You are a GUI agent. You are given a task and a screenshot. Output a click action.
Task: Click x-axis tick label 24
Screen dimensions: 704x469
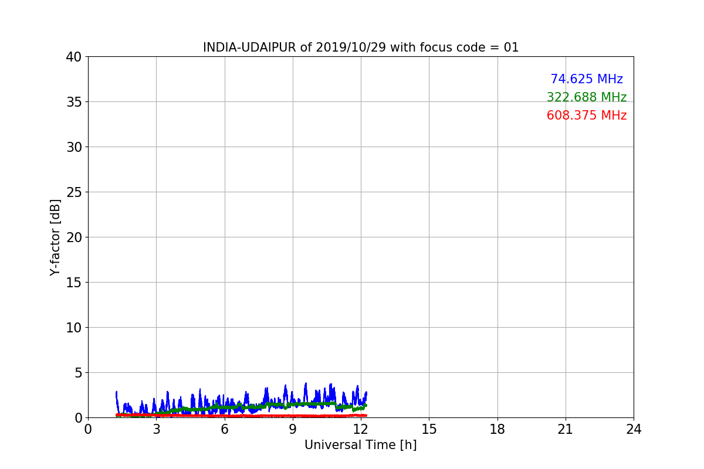point(634,429)
